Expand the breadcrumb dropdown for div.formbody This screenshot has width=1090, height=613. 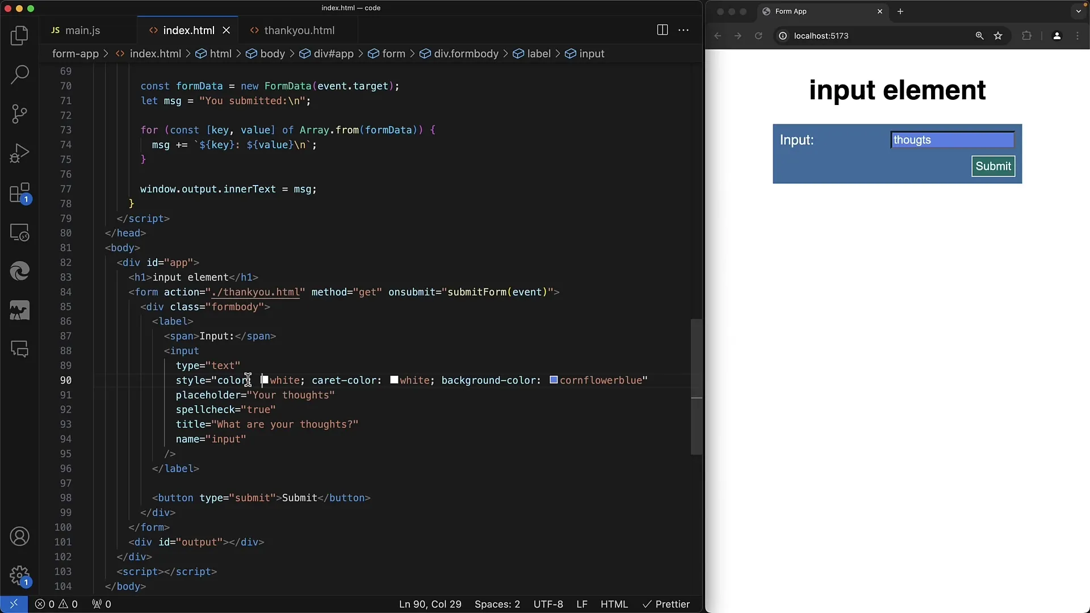(466, 53)
